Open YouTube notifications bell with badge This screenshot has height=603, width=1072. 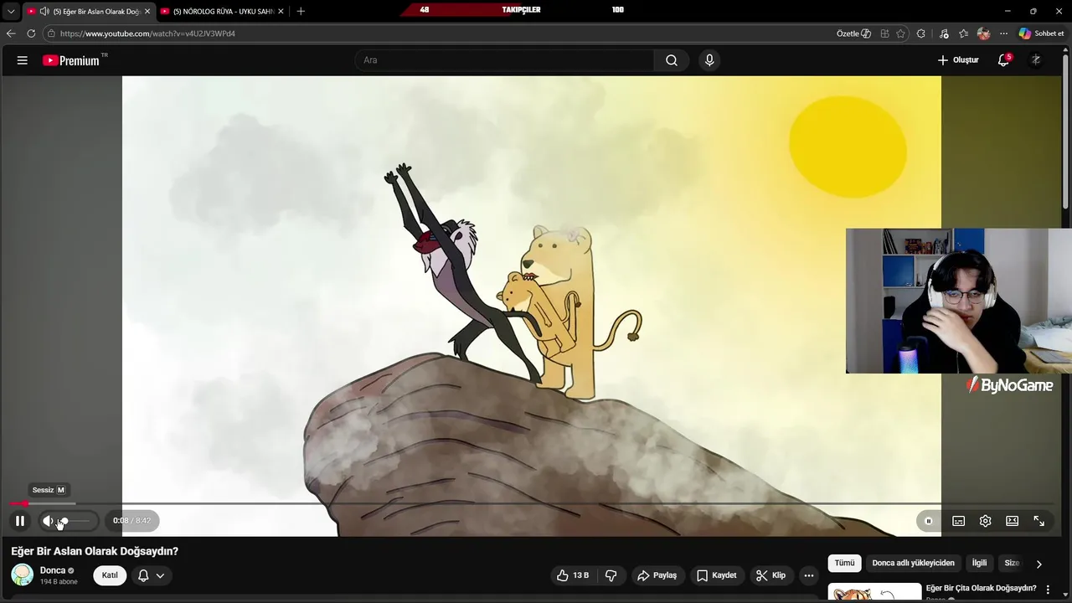(1003, 60)
